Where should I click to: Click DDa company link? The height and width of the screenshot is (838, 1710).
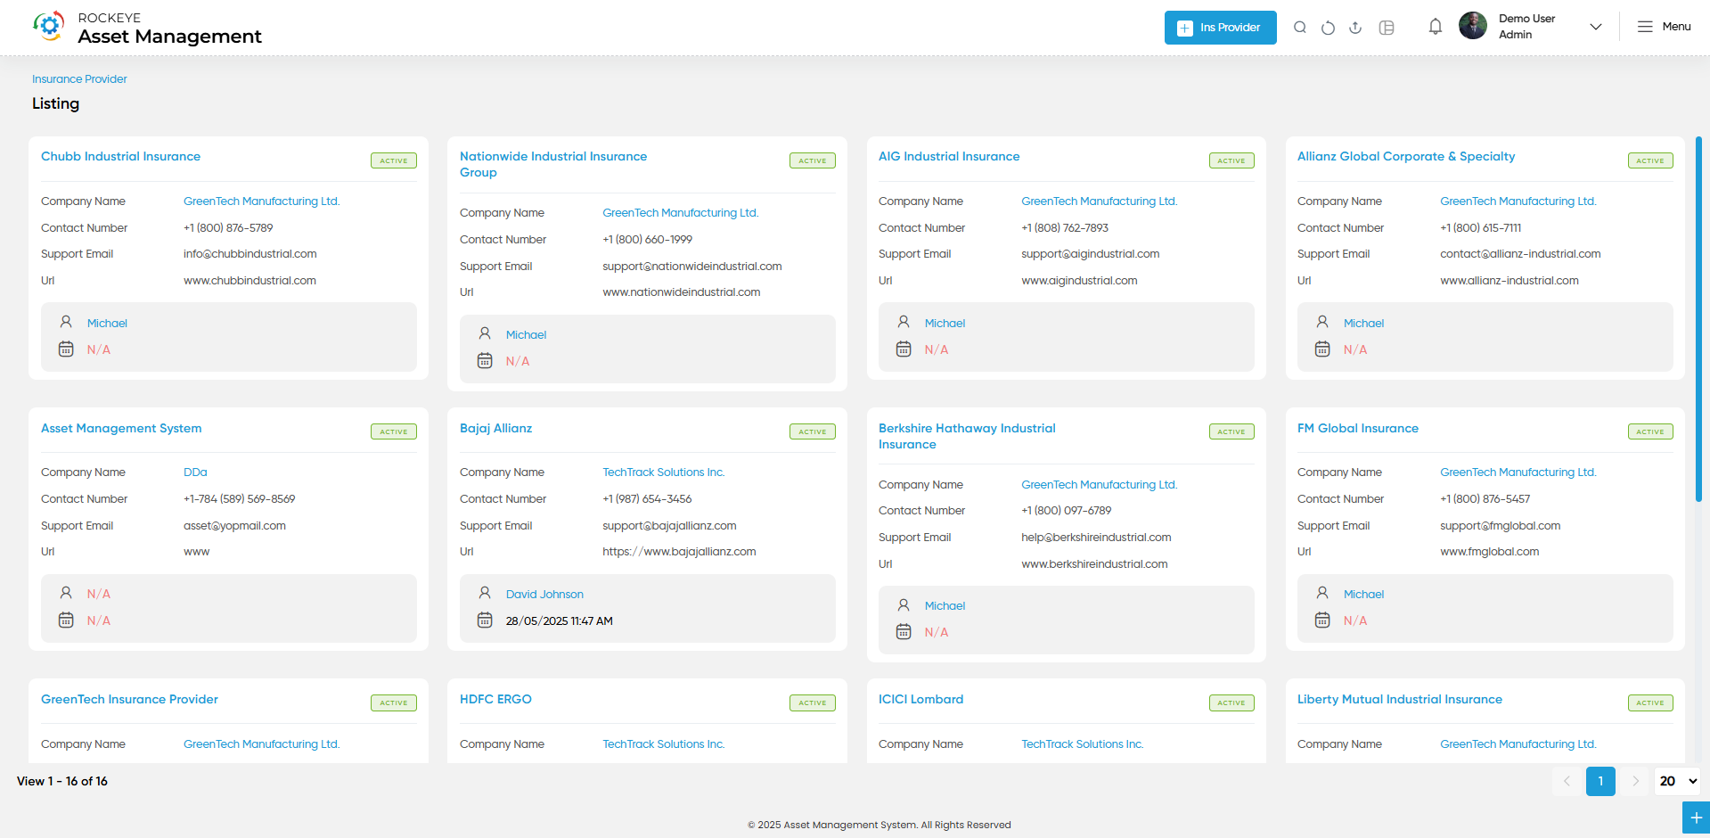tap(195, 472)
